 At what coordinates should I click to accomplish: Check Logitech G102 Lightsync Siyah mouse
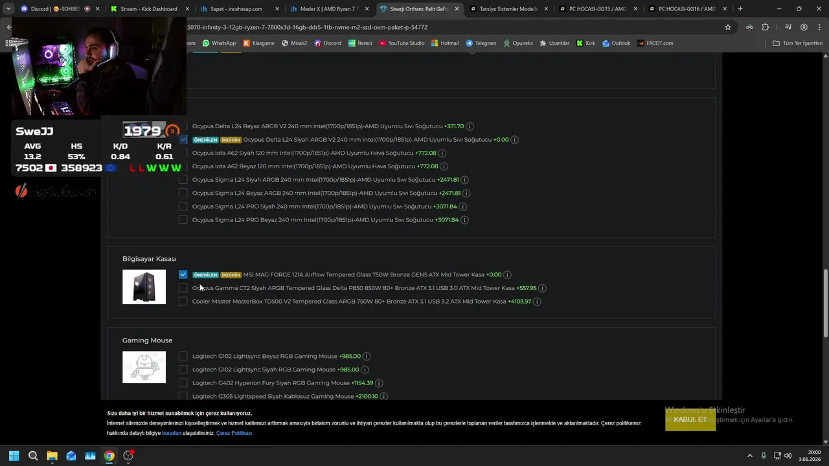pyautogui.click(x=183, y=370)
